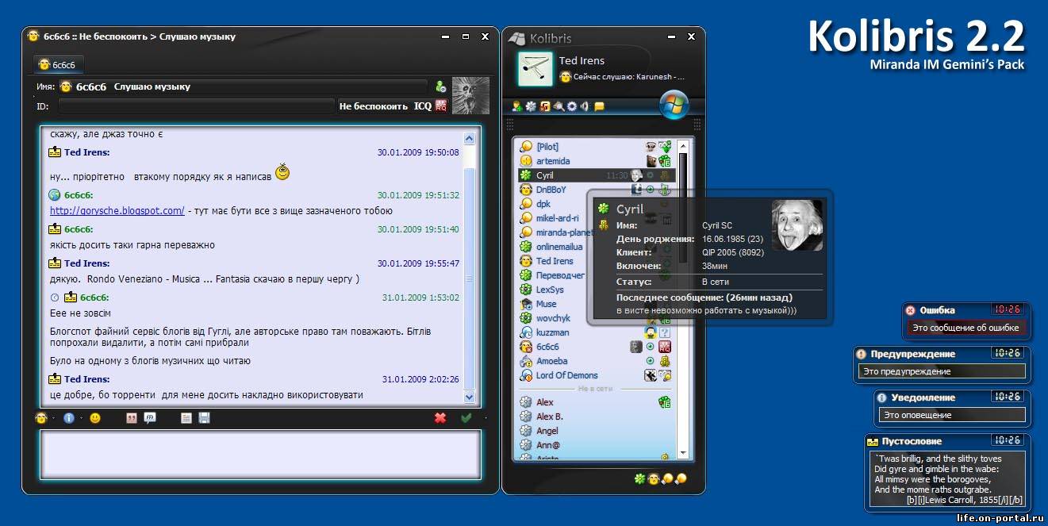The height and width of the screenshot is (526, 1048).
Task: Select kuzzman in the contact list
Action: (596, 332)
